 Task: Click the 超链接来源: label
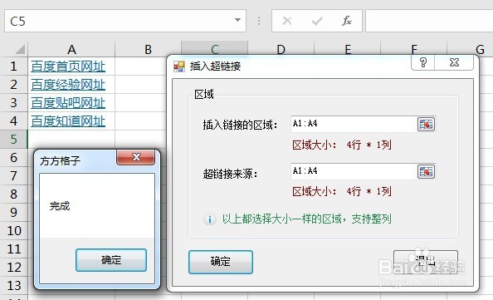tap(230, 174)
